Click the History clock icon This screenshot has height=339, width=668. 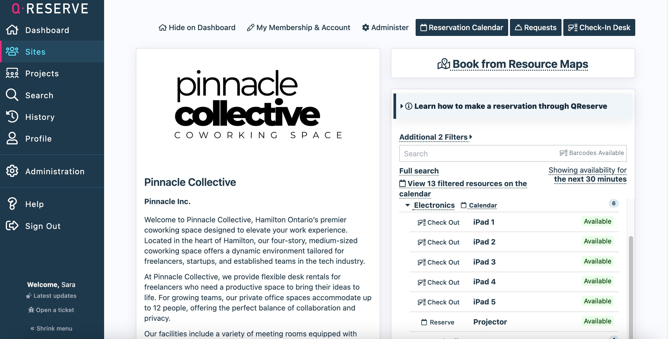click(12, 117)
